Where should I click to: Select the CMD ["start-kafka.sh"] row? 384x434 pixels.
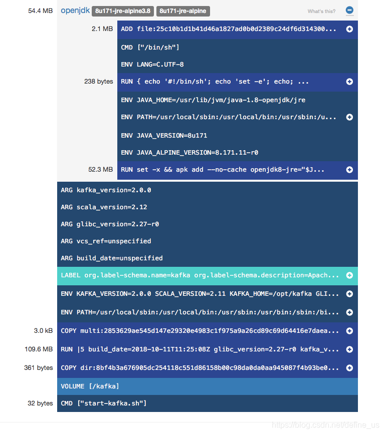click(208, 403)
